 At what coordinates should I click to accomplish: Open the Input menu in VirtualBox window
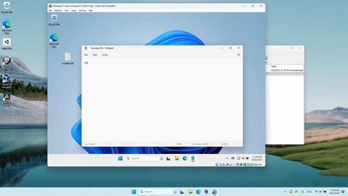click(x=74, y=10)
